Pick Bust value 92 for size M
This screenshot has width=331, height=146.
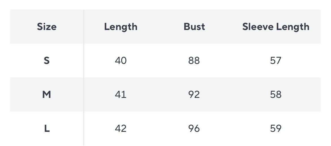click(194, 95)
